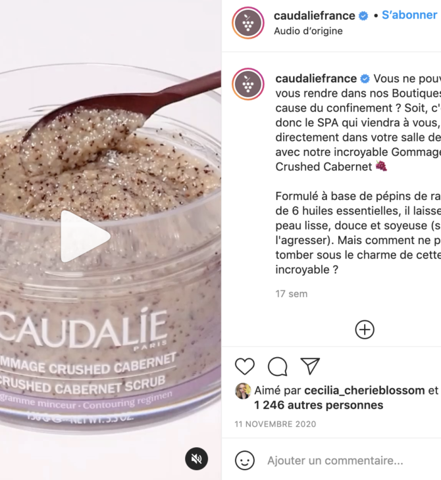441x480 pixels.
Task: Show the 1 246 autres personnes likes list
Action: (319, 405)
